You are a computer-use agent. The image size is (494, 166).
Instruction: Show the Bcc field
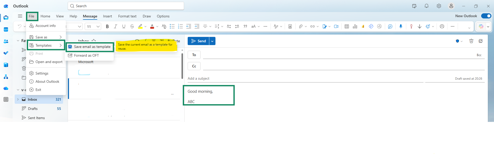click(x=479, y=55)
